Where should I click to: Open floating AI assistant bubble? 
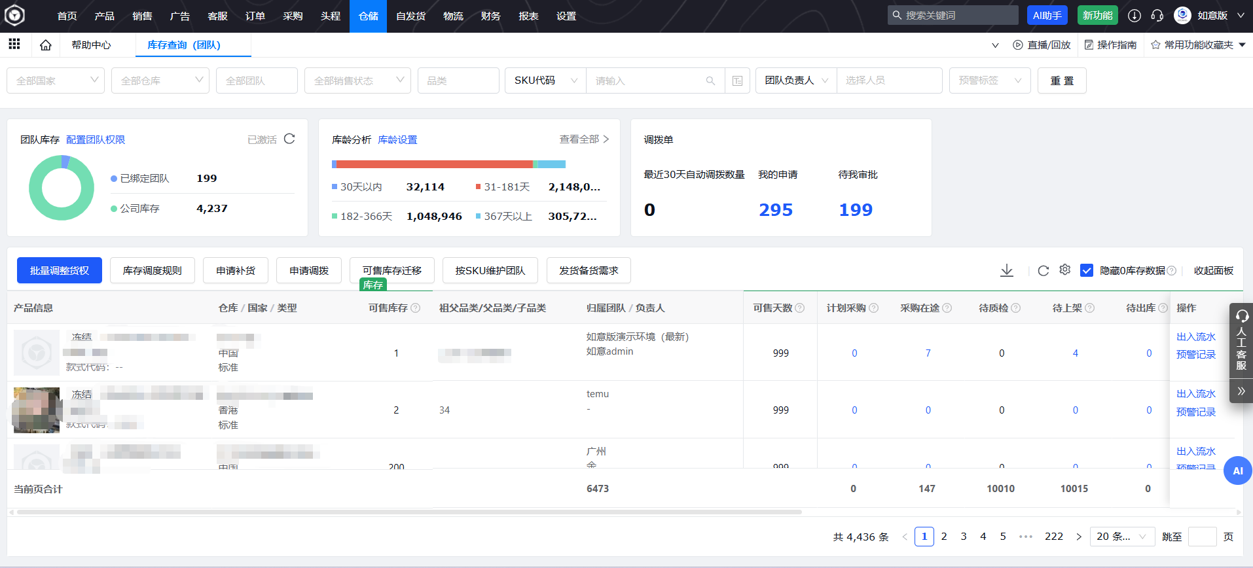(x=1237, y=470)
